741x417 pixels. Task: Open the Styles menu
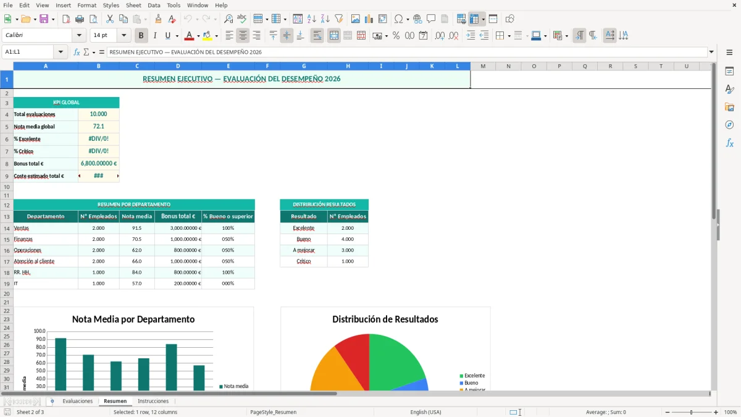coord(111,5)
